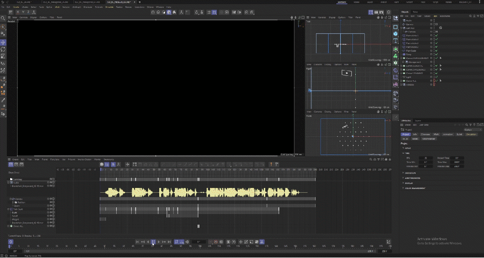
Task: Click Go to Start playback button
Action: coord(137,242)
